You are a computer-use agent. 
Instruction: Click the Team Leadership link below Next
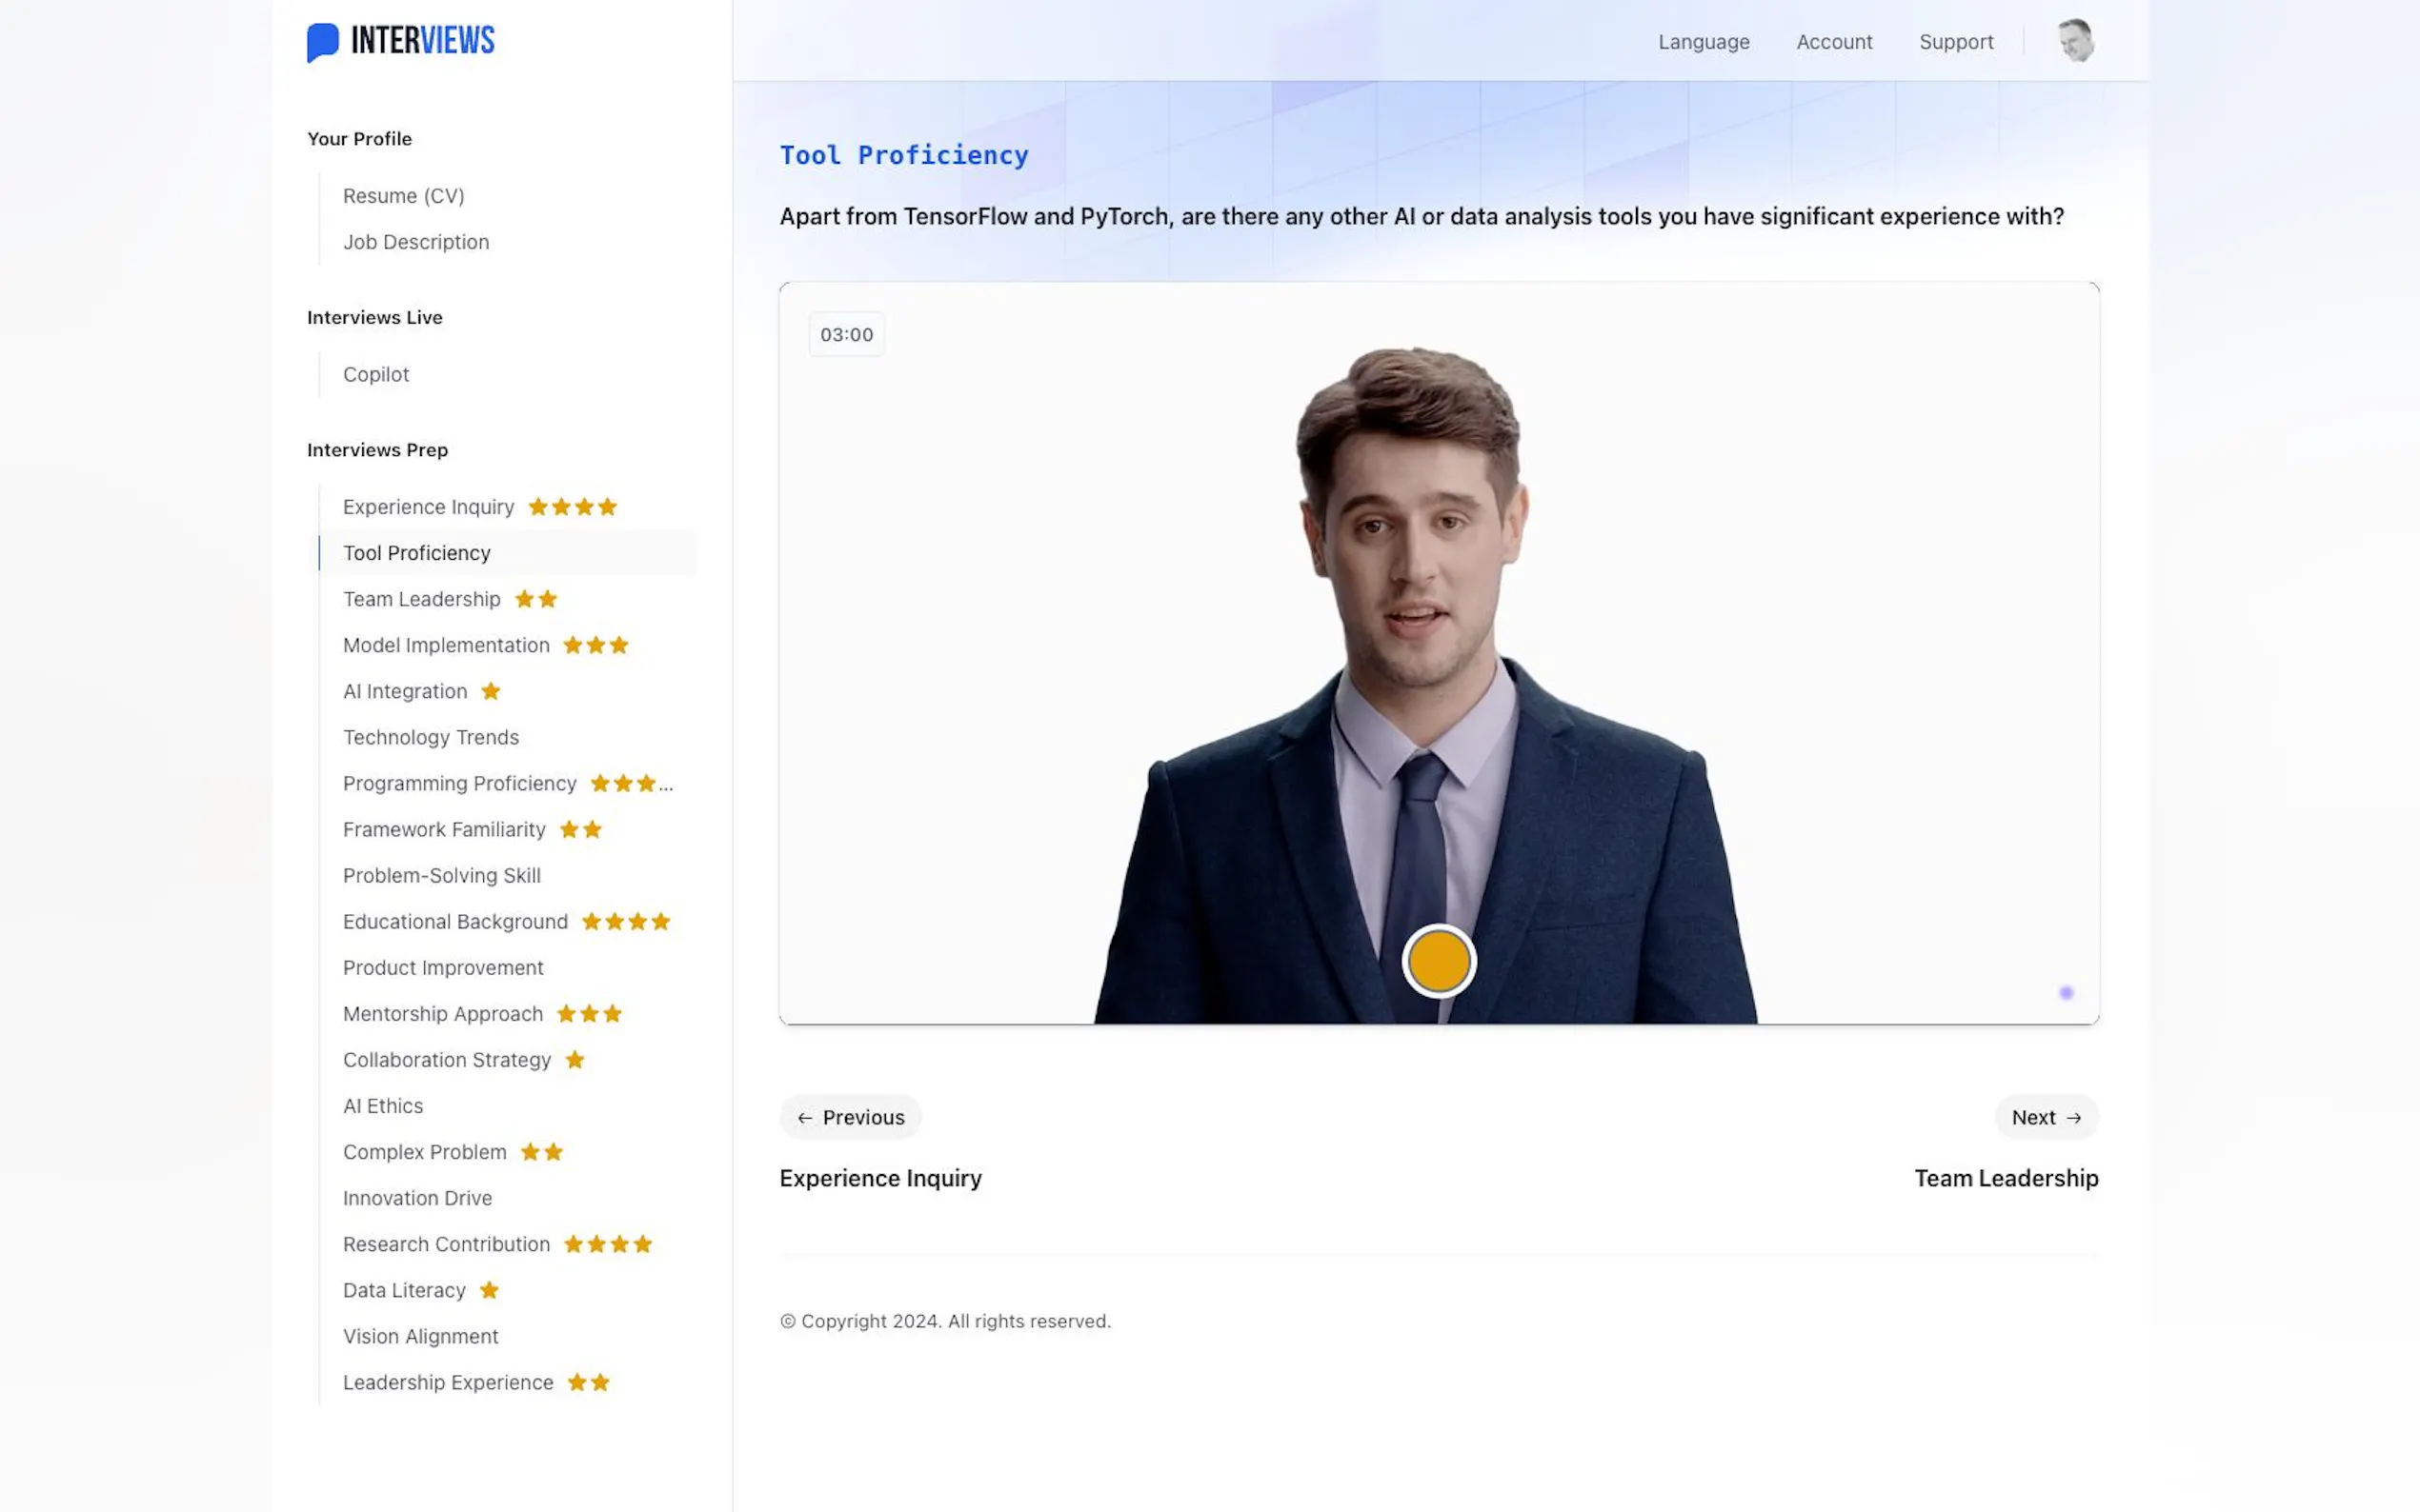[x=2006, y=1178]
